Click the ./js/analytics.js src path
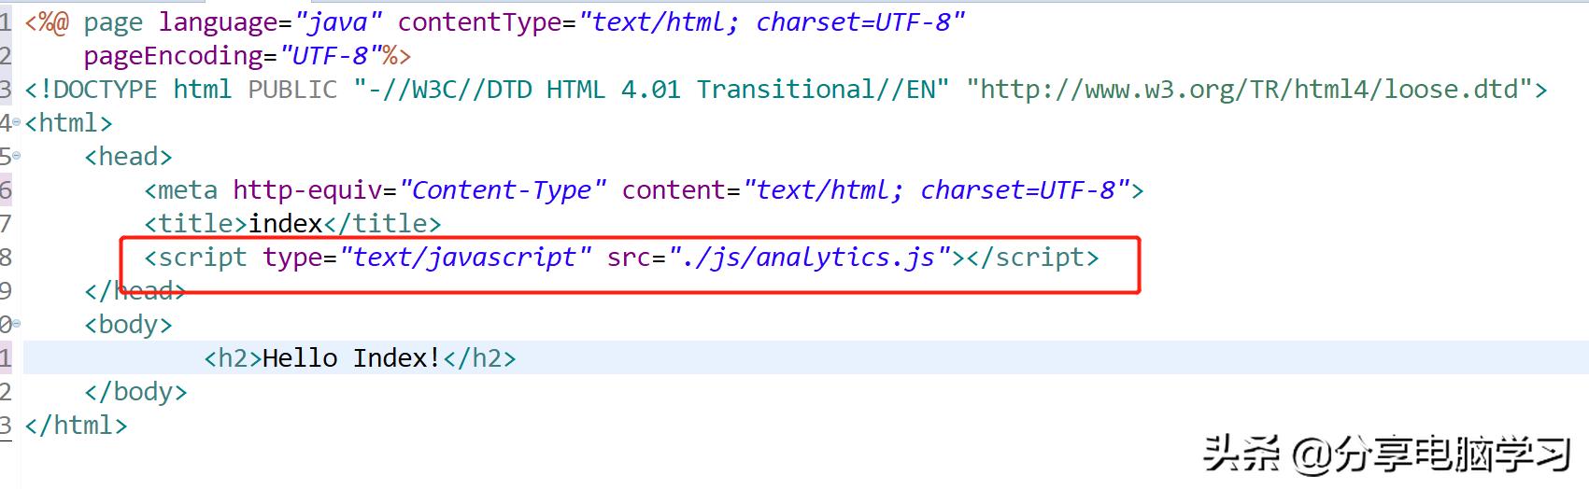Image resolution: width=1589 pixels, height=489 pixels. pyautogui.click(x=809, y=258)
